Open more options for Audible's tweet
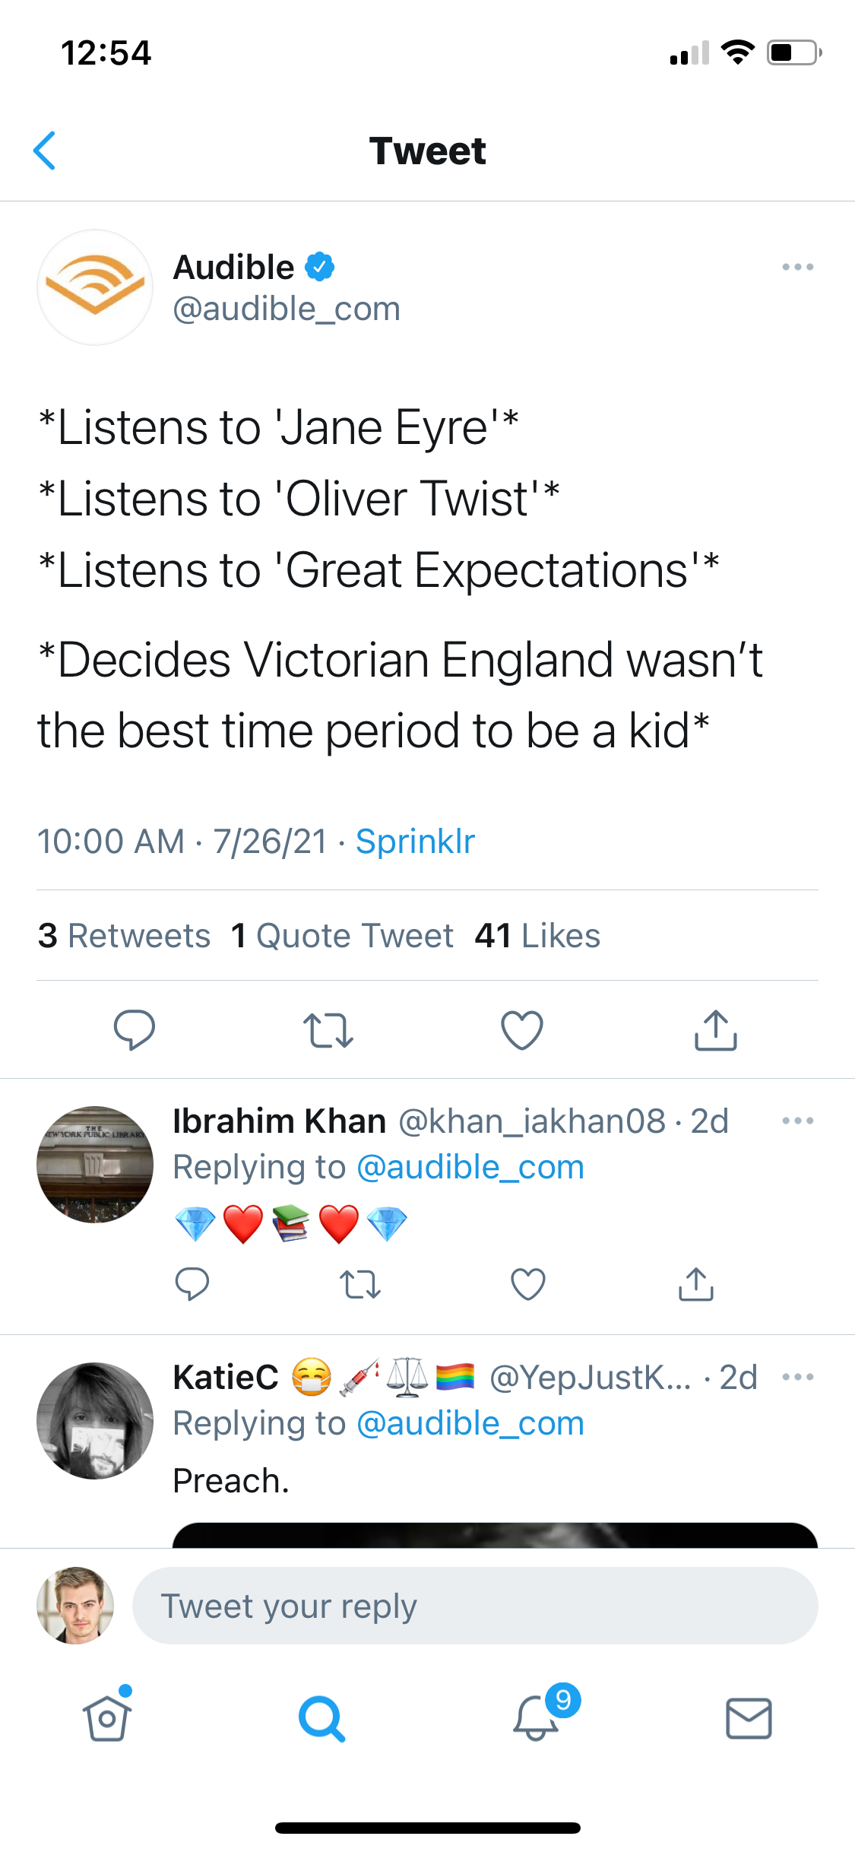Image resolution: width=855 pixels, height=1852 pixels. (797, 267)
